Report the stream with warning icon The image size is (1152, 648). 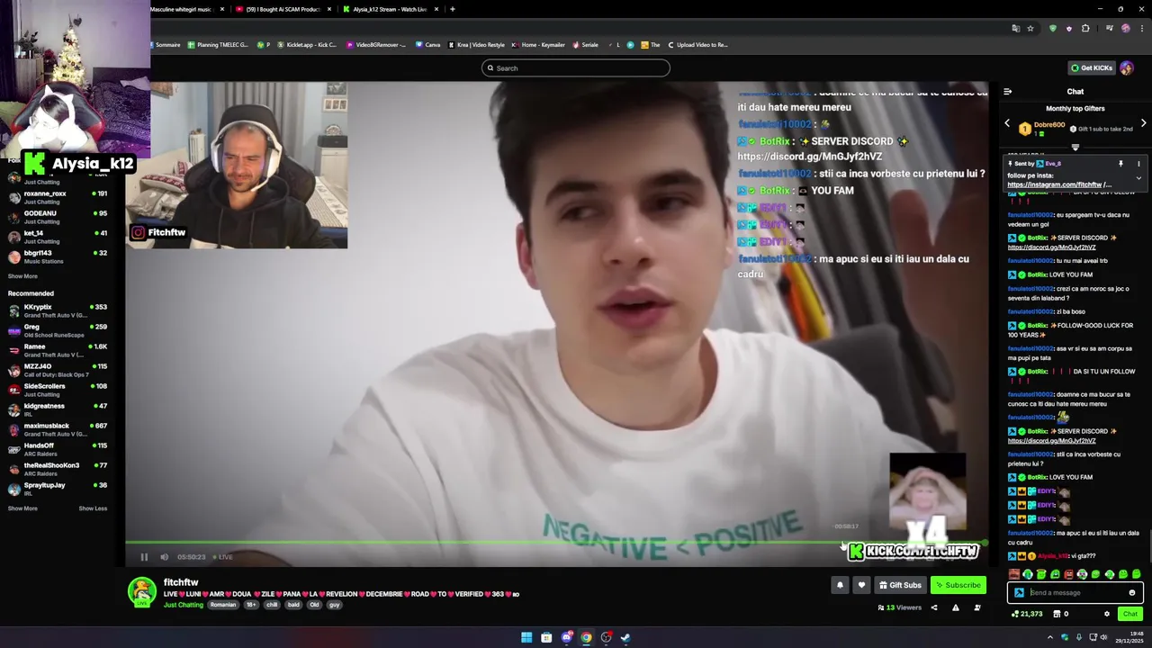956,607
